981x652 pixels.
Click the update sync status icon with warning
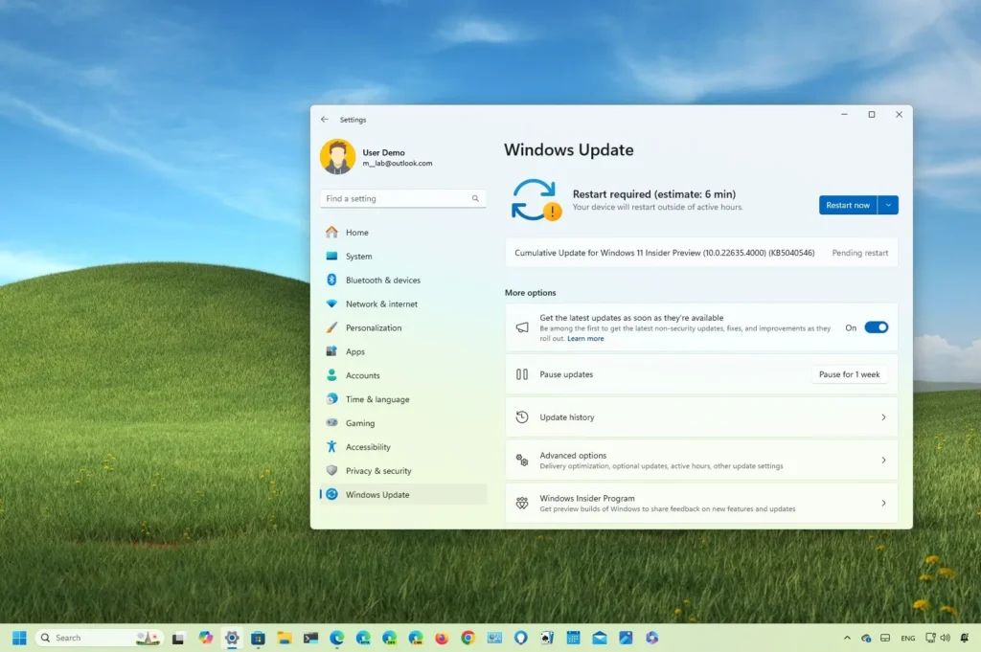click(x=536, y=200)
